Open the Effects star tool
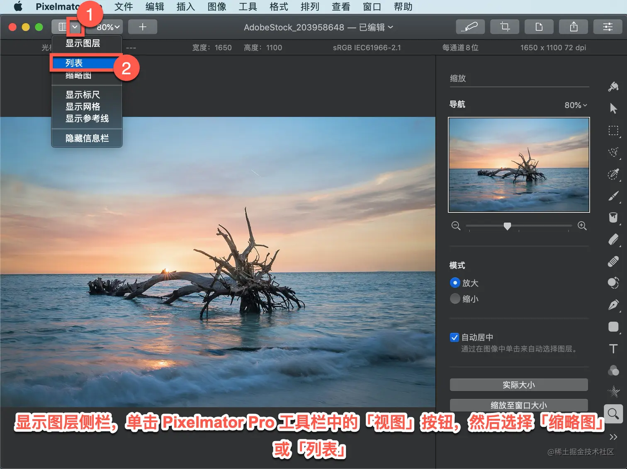 pyautogui.click(x=613, y=391)
